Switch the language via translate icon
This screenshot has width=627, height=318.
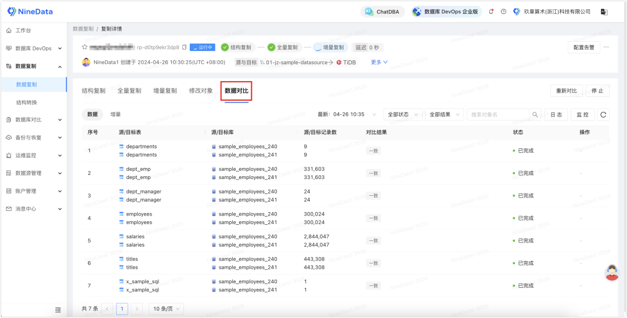[604, 12]
